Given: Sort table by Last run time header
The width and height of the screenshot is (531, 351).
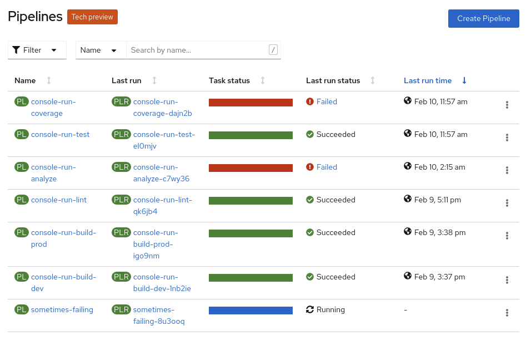Looking at the screenshot, I should (x=428, y=80).
